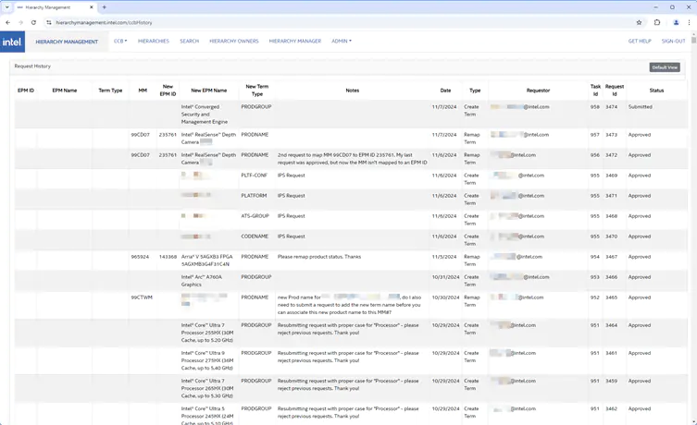Viewport: 697px width, 425px height.
Task: Open the SEARCH navigation item
Action: (189, 41)
